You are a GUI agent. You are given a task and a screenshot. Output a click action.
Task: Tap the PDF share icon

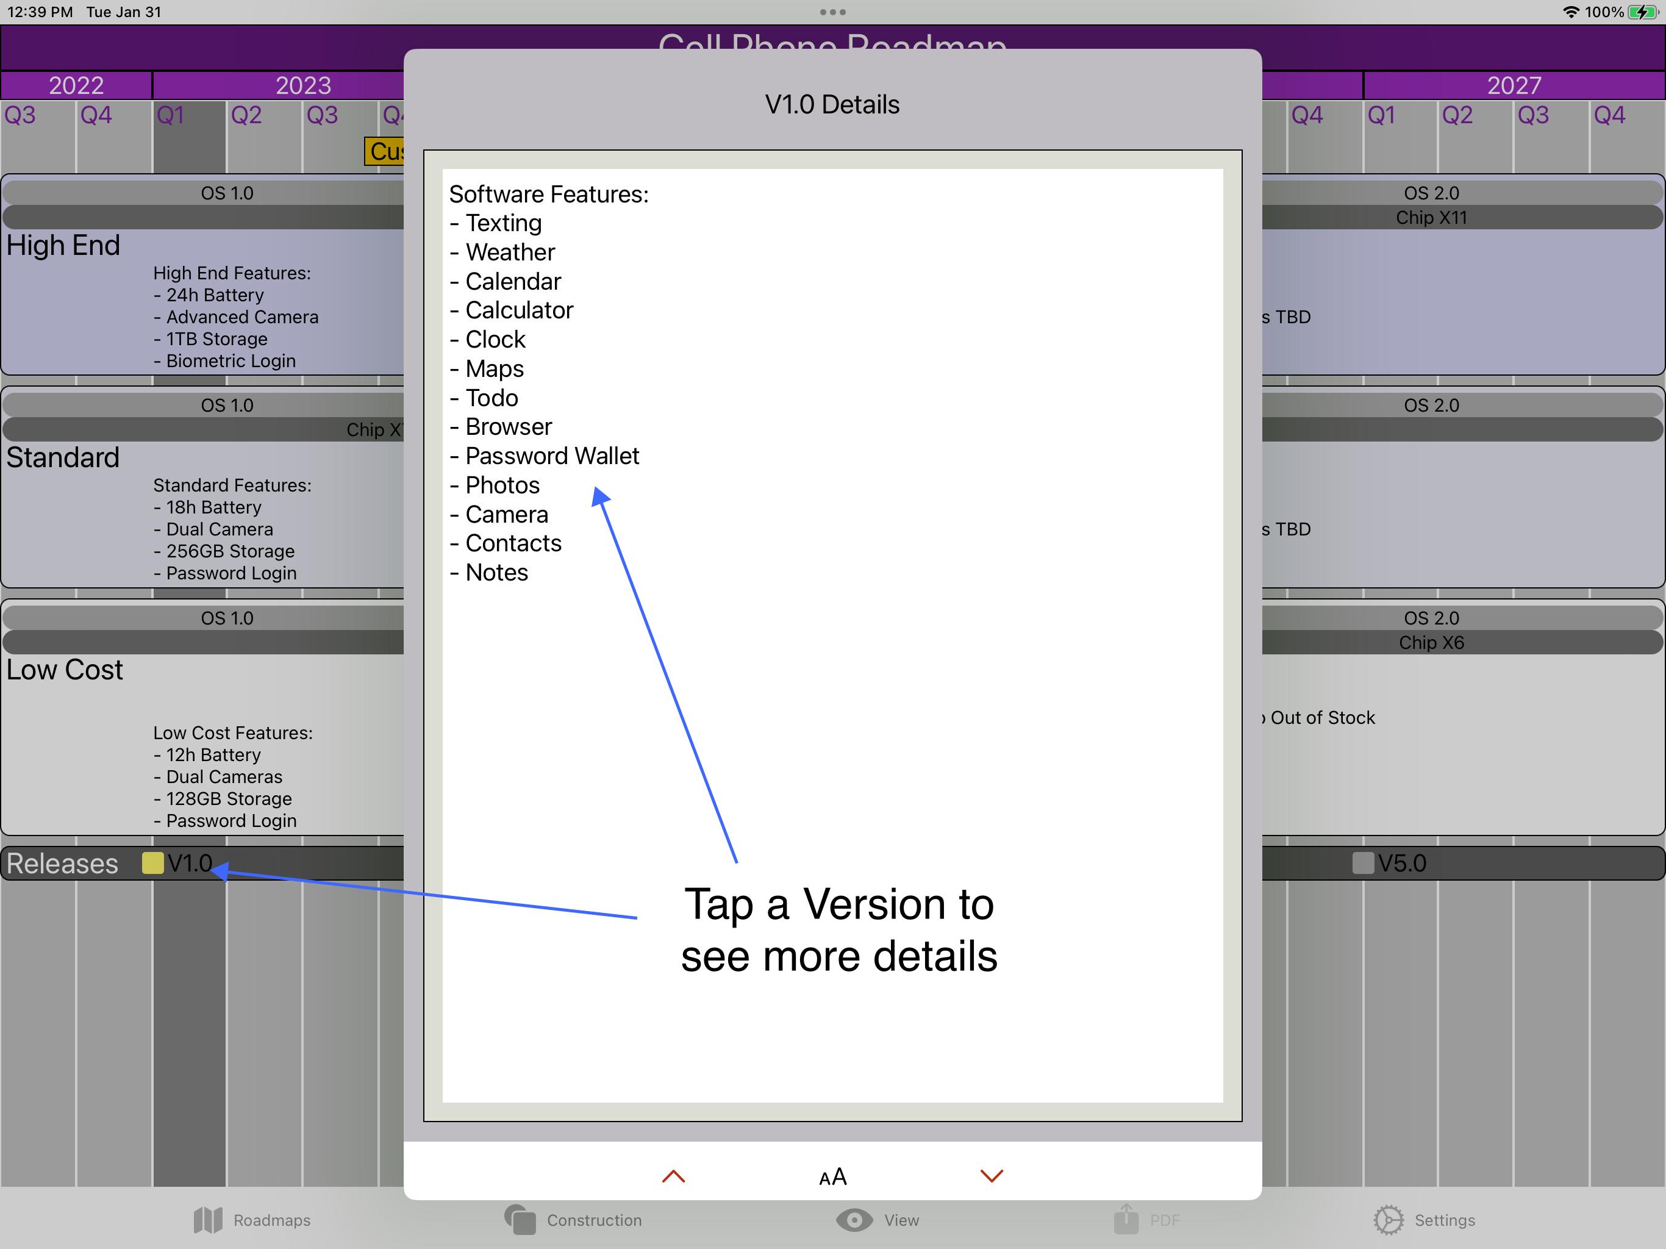coord(1126,1218)
